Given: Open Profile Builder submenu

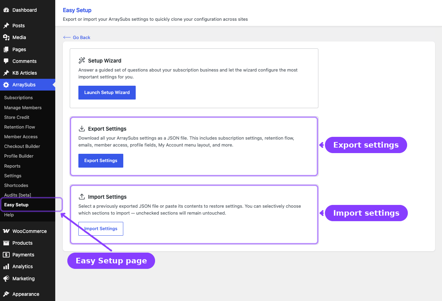Looking at the screenshot, I should coord(28,156).
